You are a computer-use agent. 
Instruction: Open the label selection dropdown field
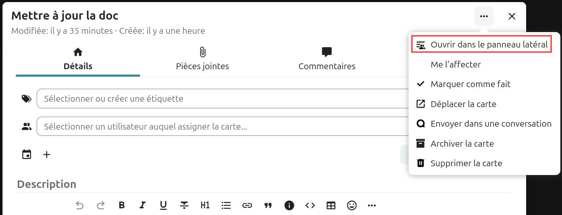point(221,99)
